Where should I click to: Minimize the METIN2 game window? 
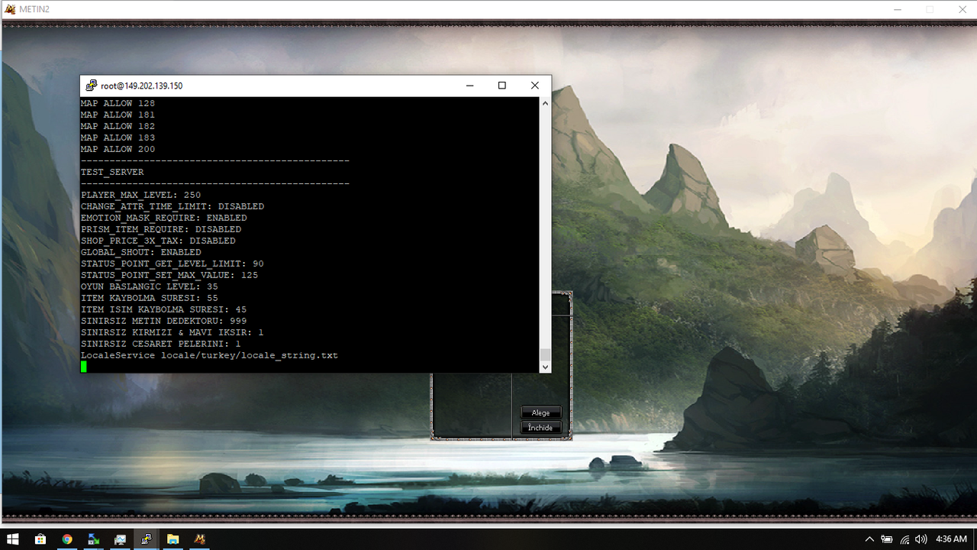(897, 9)
